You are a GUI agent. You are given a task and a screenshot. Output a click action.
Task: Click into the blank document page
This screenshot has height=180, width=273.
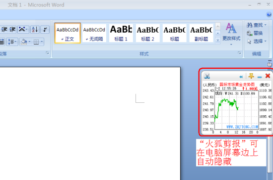click(x=90, y=124)
